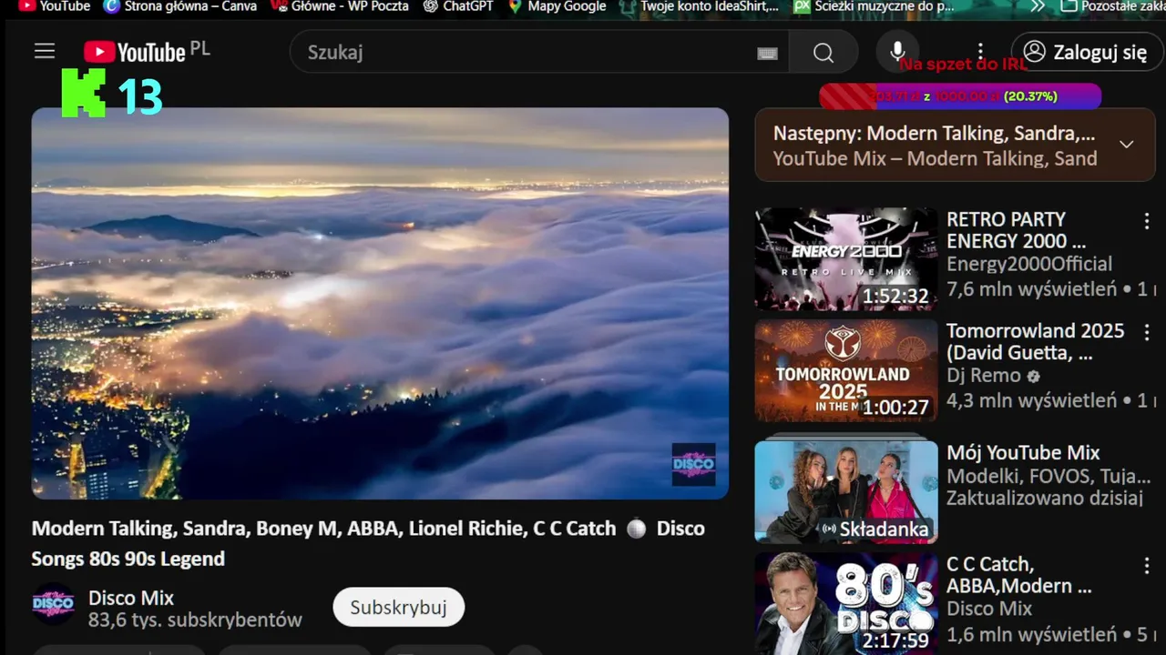Start voice search with microphone icon

tap(897, 52)
